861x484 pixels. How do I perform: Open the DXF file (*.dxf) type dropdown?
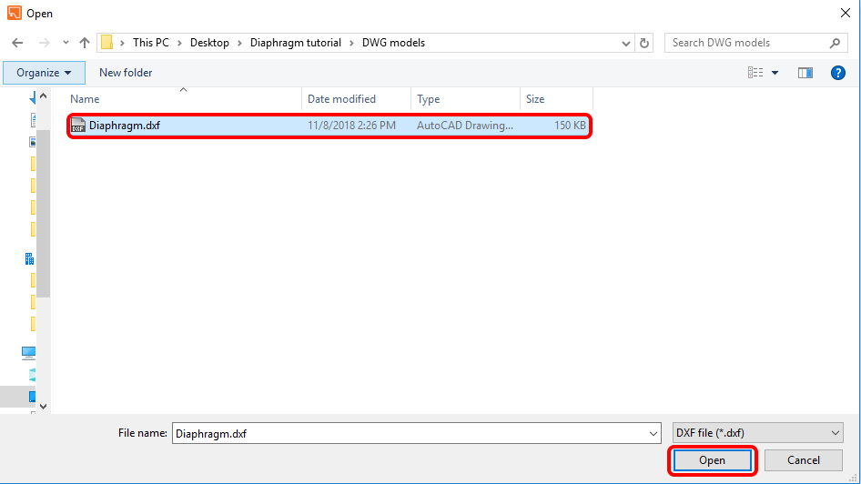(x=758, y=433)
